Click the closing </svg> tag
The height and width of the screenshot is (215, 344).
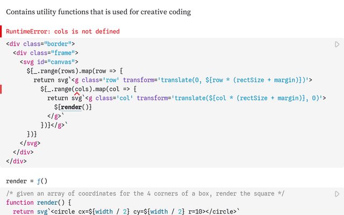[x=30, y=144]
